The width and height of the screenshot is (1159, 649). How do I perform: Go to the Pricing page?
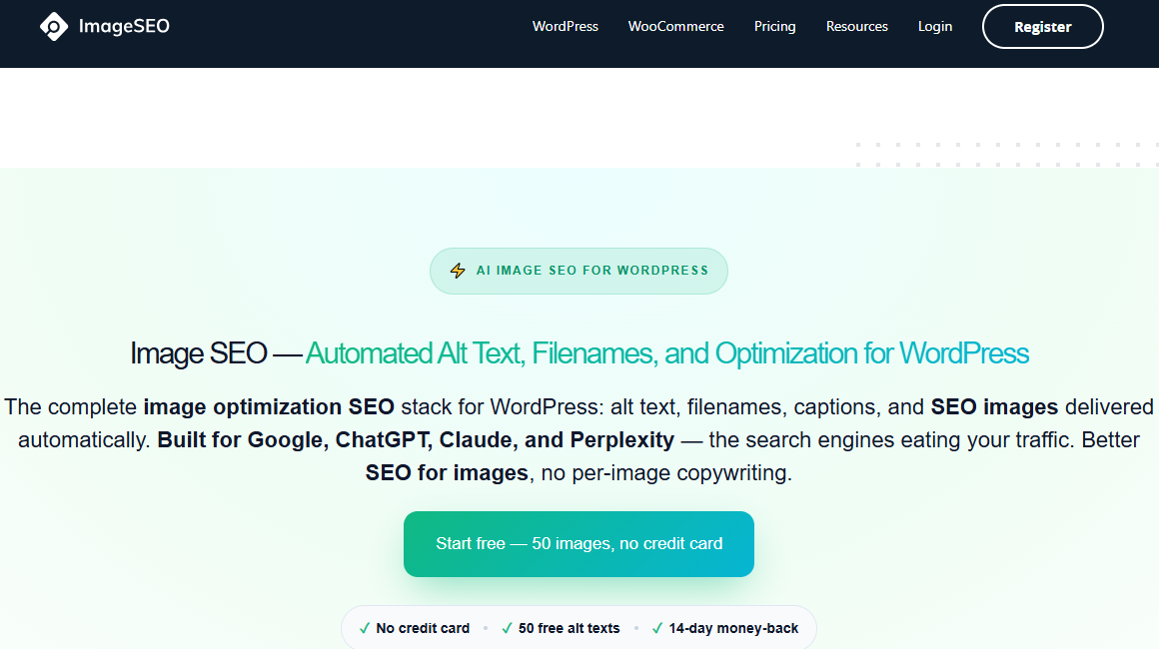click(774, 27)
